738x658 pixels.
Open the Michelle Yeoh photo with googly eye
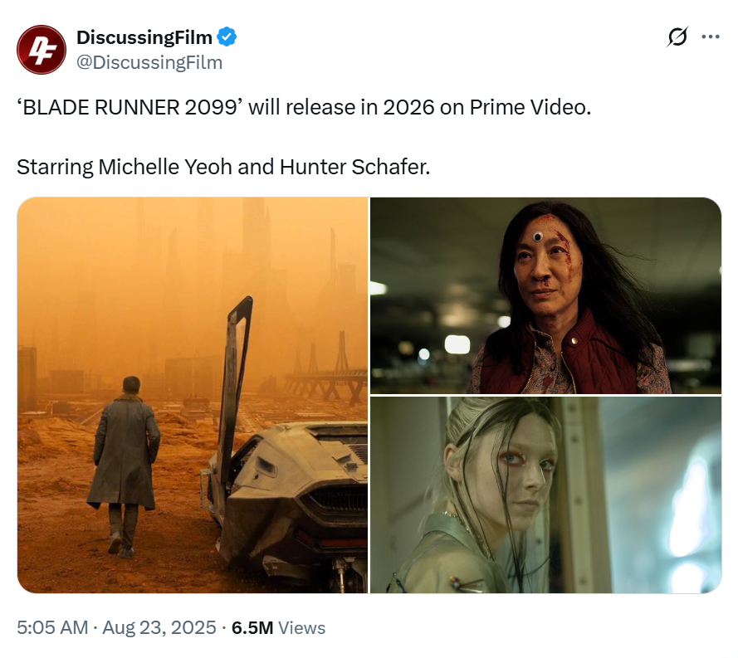[x=546, y=295]
